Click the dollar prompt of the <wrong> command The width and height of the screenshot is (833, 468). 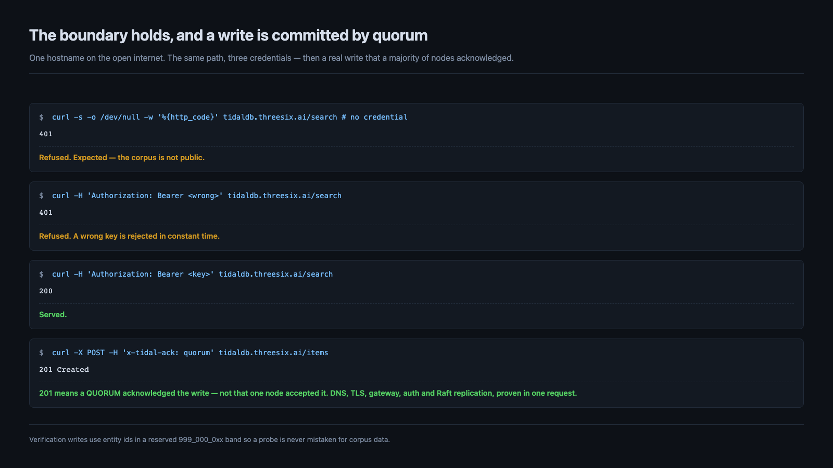(41, 196)
